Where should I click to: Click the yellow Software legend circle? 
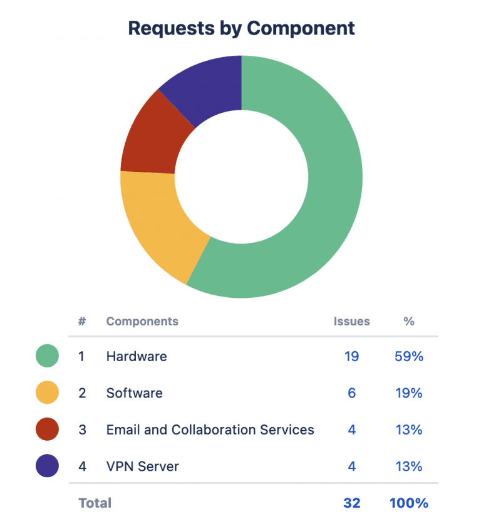coord(48,393)
